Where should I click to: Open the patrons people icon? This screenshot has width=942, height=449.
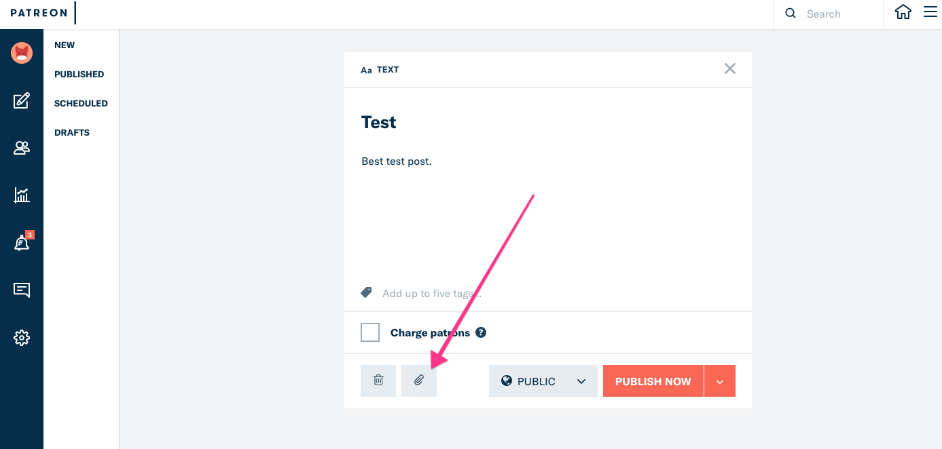[22, 148]
